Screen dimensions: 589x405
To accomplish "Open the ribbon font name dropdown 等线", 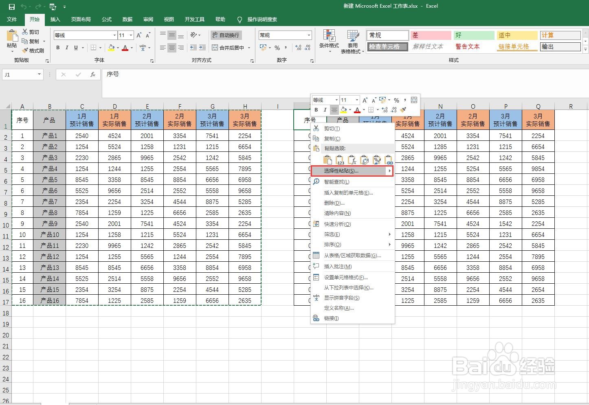I will pyautogui.click(x=114, y=35).
